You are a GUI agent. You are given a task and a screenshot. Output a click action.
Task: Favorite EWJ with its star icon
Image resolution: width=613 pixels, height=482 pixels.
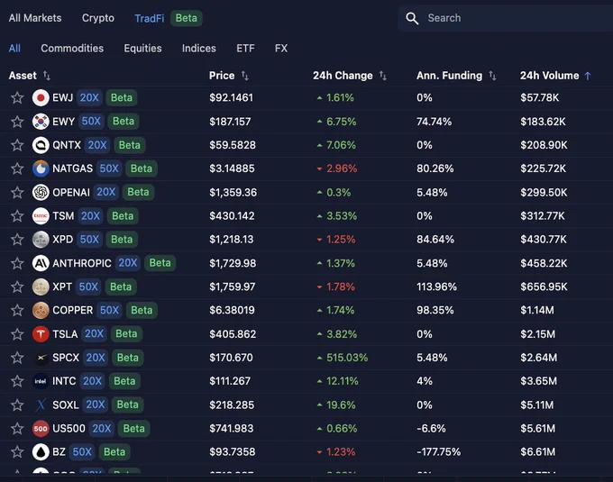point(17,97)
